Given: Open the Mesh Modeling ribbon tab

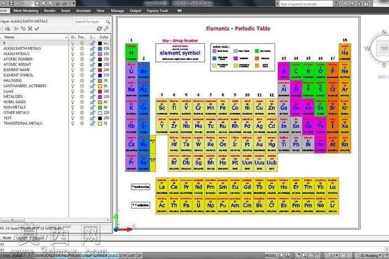Looking at the screenshot, I should [x=26, y=10].
